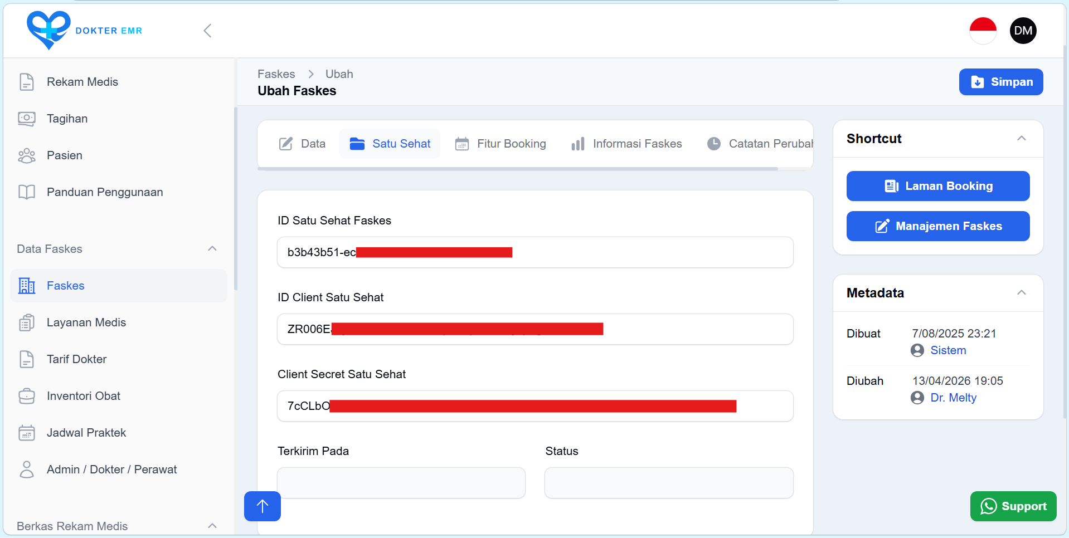
Task: Click the pencil icon on Data tab
Action: point(286,144)
